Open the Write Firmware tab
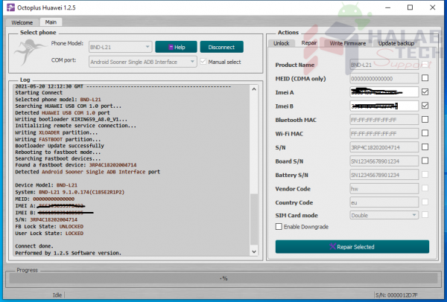447x302 pixels. point(347,43)
